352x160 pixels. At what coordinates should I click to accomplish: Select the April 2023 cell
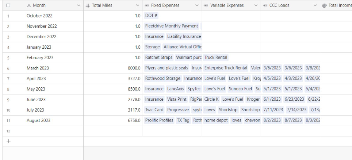(x=36, y=79)
